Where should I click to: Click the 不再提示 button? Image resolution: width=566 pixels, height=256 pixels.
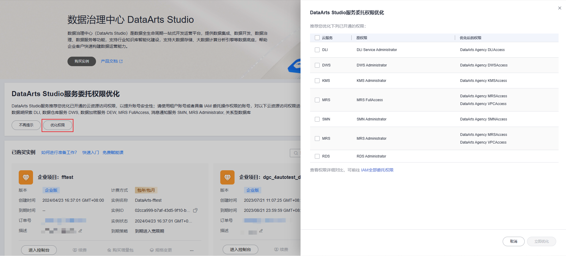click(26, 125)
